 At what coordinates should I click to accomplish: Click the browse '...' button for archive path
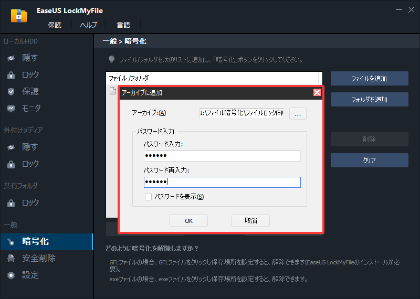(298, 114)
